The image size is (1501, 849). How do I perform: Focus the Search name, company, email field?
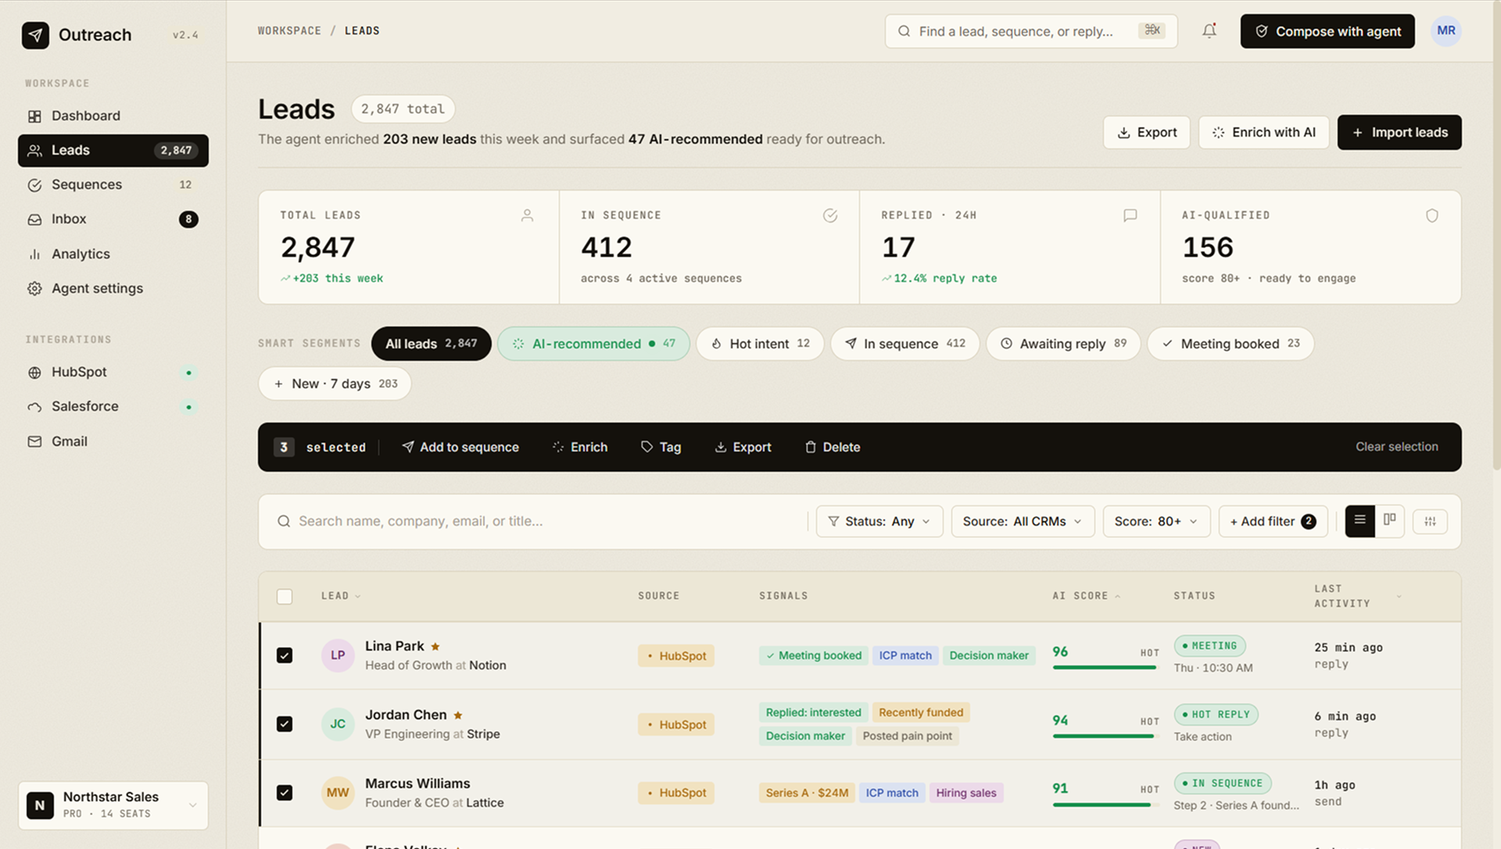[x=539, y=522]
